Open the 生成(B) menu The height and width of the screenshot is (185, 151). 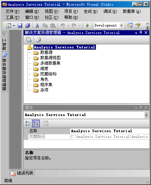[91, 11]
